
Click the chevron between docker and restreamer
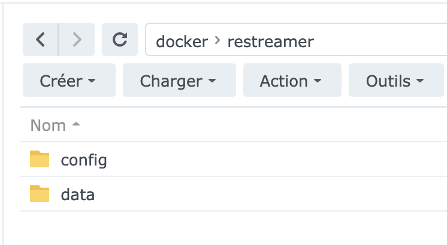pyautogui.click(x=218, y=41)
